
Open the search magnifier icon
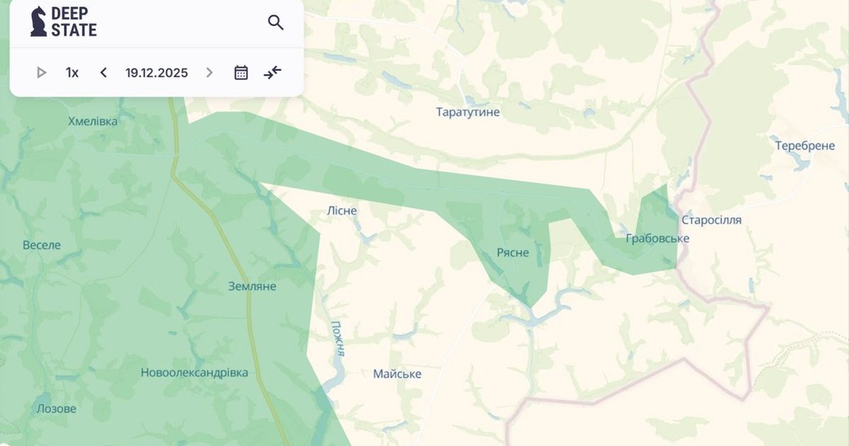275,23
